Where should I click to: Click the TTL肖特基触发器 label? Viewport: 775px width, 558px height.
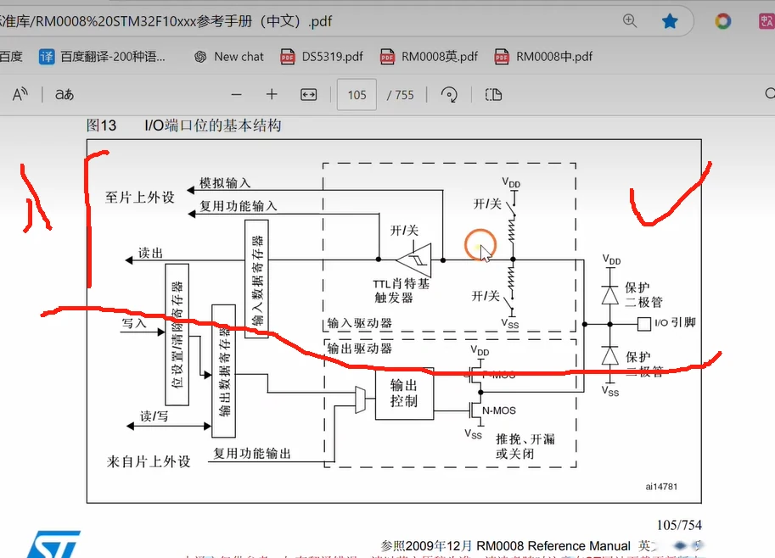point(401,291)
